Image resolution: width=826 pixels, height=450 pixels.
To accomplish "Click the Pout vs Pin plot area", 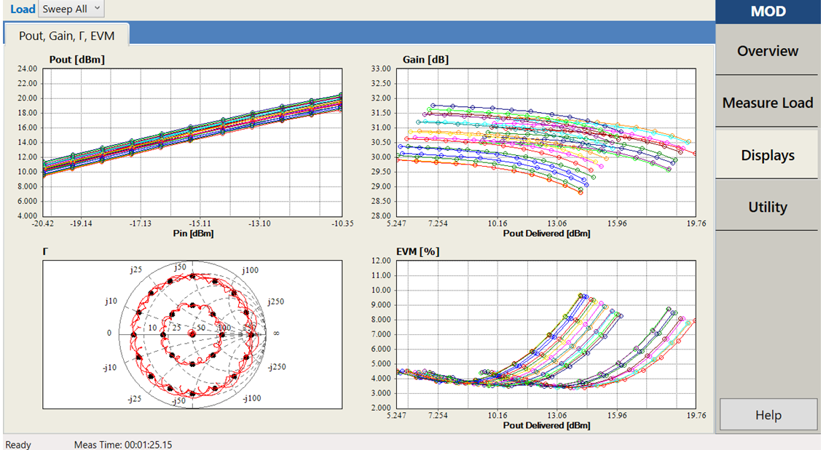I will (x=192, y=142).
